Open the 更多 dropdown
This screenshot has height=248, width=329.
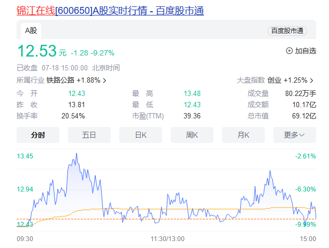point(295,135)
